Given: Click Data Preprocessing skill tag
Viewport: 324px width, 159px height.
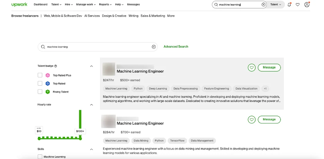Looking at the screenshot, I should click(x=186, y=89).
